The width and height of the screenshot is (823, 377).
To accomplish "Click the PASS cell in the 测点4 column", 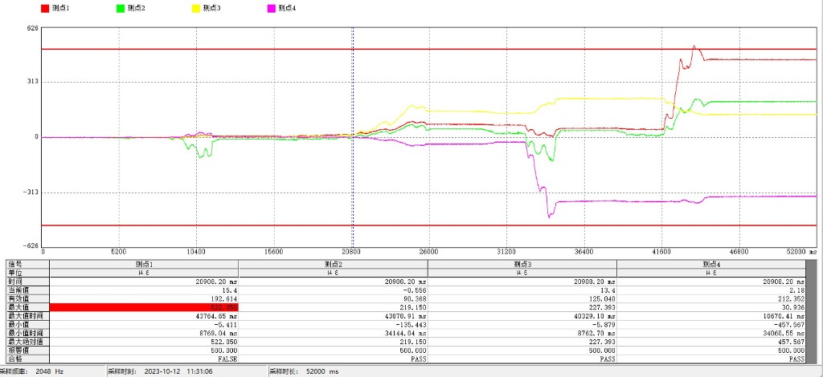I will pos(711,359).
